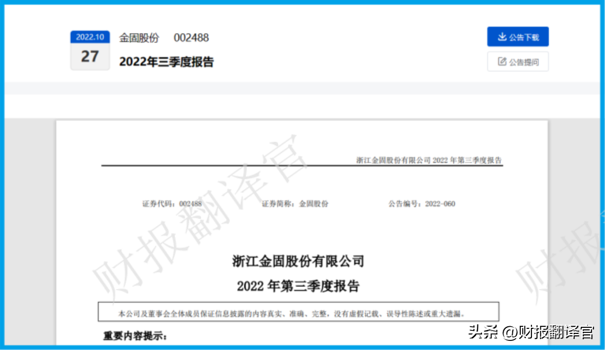
Task: Click document header 浙江金固股份有限公司 2022 年第三季度报告
Action: (429, 160)
